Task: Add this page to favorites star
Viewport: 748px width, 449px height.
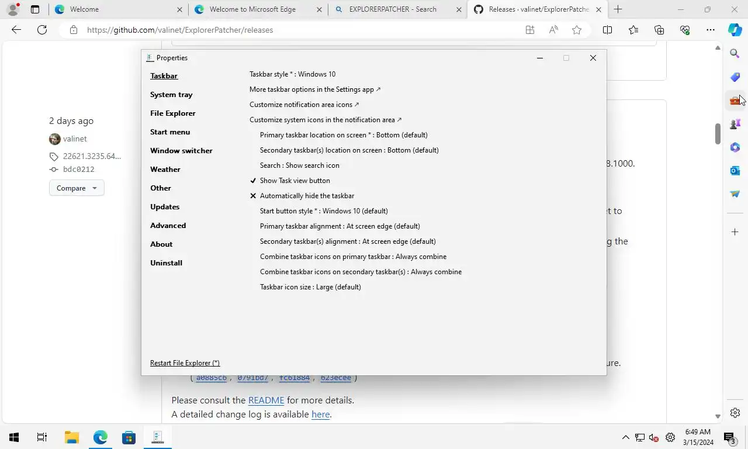Action: point(577,30)
